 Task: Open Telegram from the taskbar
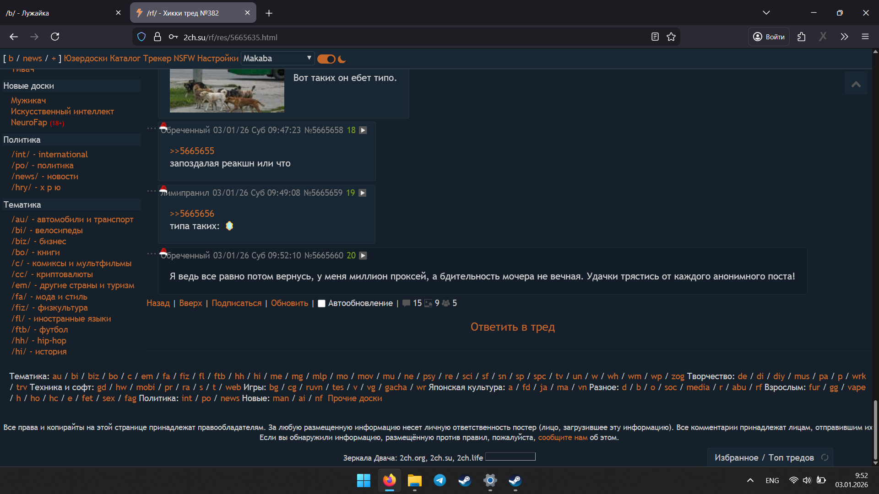point(439,480)
